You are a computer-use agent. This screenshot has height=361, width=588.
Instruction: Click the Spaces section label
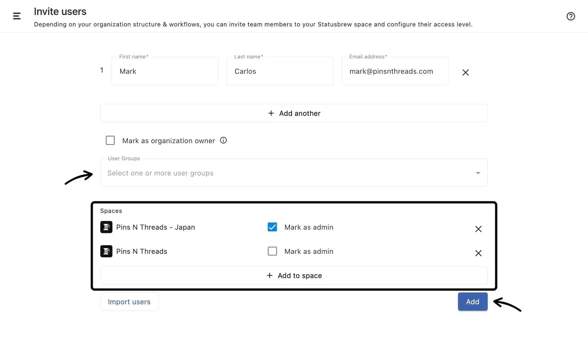pos(111,210)
